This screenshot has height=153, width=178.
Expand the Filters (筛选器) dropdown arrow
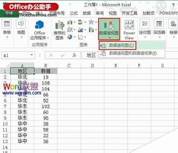pos(160,37)
